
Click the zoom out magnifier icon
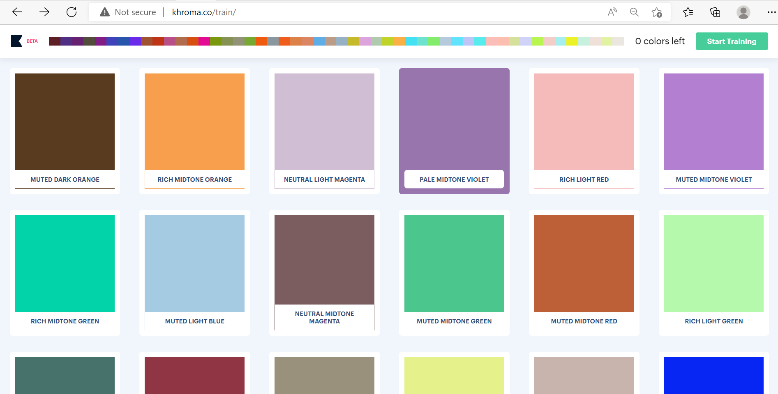click(634, 12)
